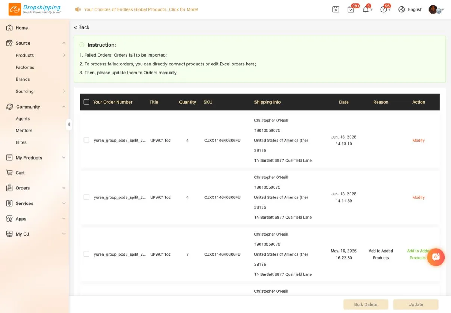Open the Factories menu item
451x313 pixels.
(x=25, y=67)
